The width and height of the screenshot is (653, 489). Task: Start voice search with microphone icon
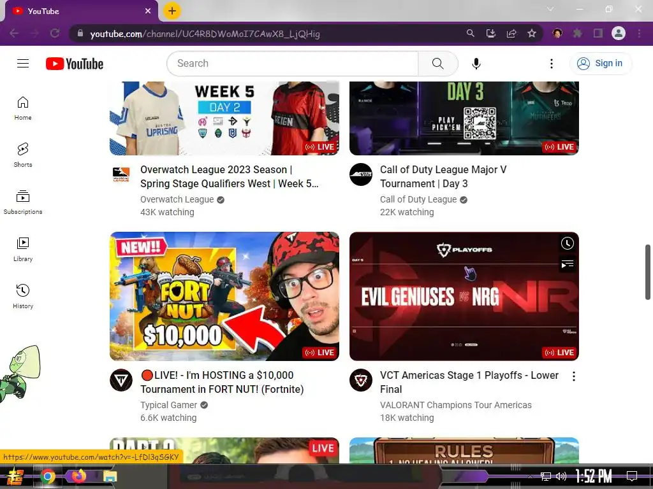pos(476,64)
